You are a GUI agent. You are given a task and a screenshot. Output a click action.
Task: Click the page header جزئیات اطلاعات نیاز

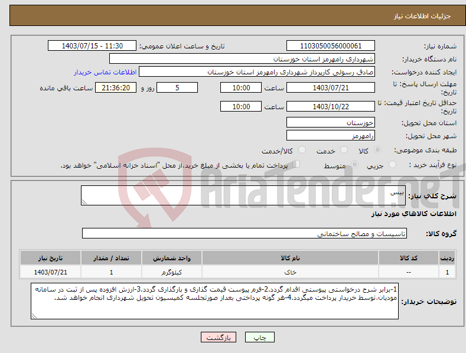click(x=422, y=16)
